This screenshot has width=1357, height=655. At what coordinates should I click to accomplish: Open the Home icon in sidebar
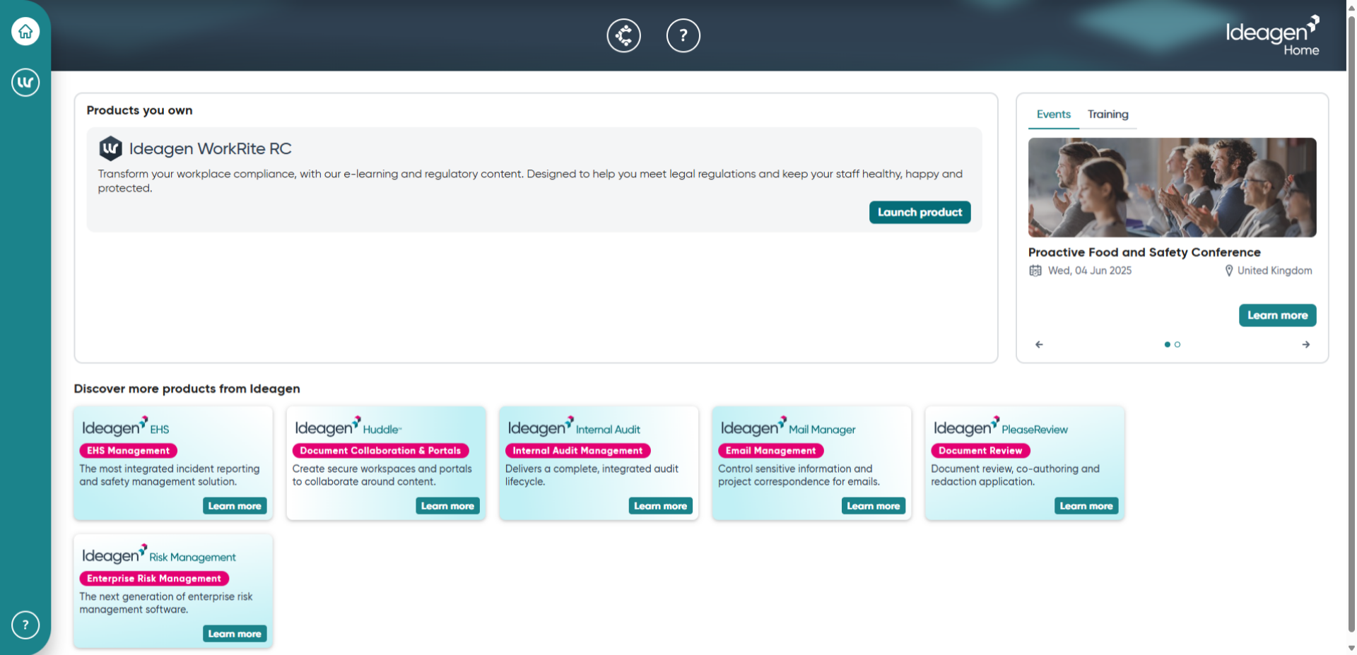[25, 31]
